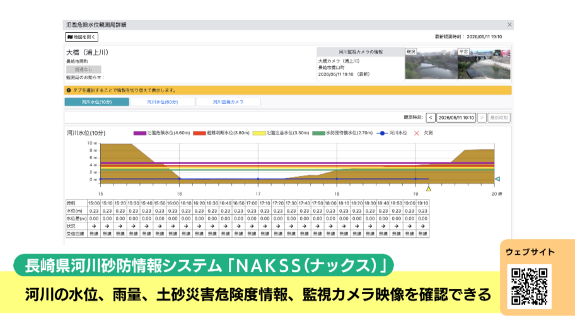Click the info icon in the yellow banner

[69, 90]
